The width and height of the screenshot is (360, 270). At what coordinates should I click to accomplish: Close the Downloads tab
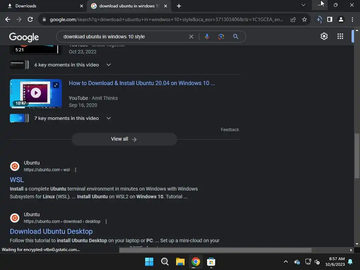(81, 6)
